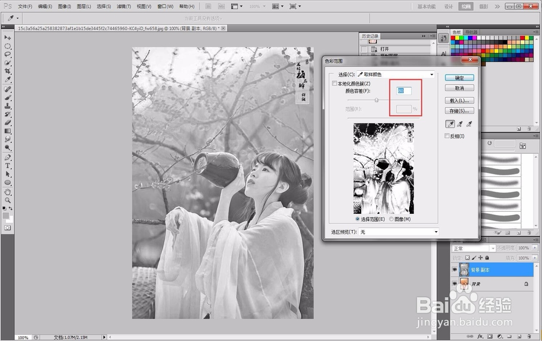Open the 编辑(E) menu
542x341 pixels.
click(x=45, y=6)
